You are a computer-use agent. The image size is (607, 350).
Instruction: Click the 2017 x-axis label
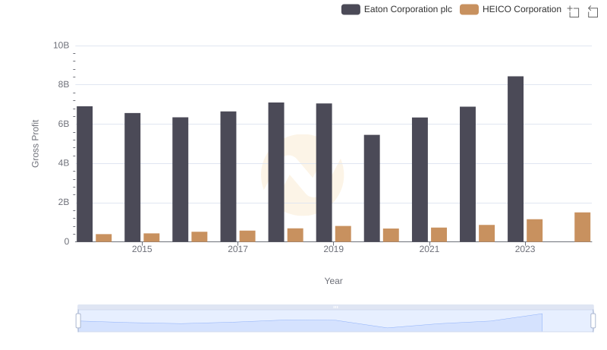click(237, 249)
